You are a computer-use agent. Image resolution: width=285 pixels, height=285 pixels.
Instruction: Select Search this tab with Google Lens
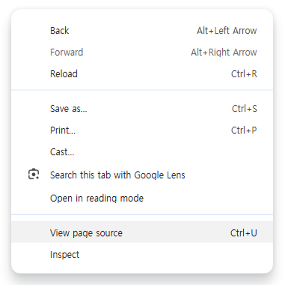pos(118,175)
